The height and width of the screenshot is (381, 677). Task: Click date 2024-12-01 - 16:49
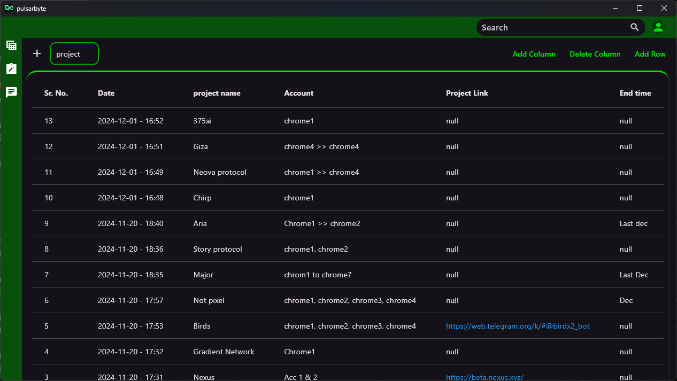click(130, 172)
